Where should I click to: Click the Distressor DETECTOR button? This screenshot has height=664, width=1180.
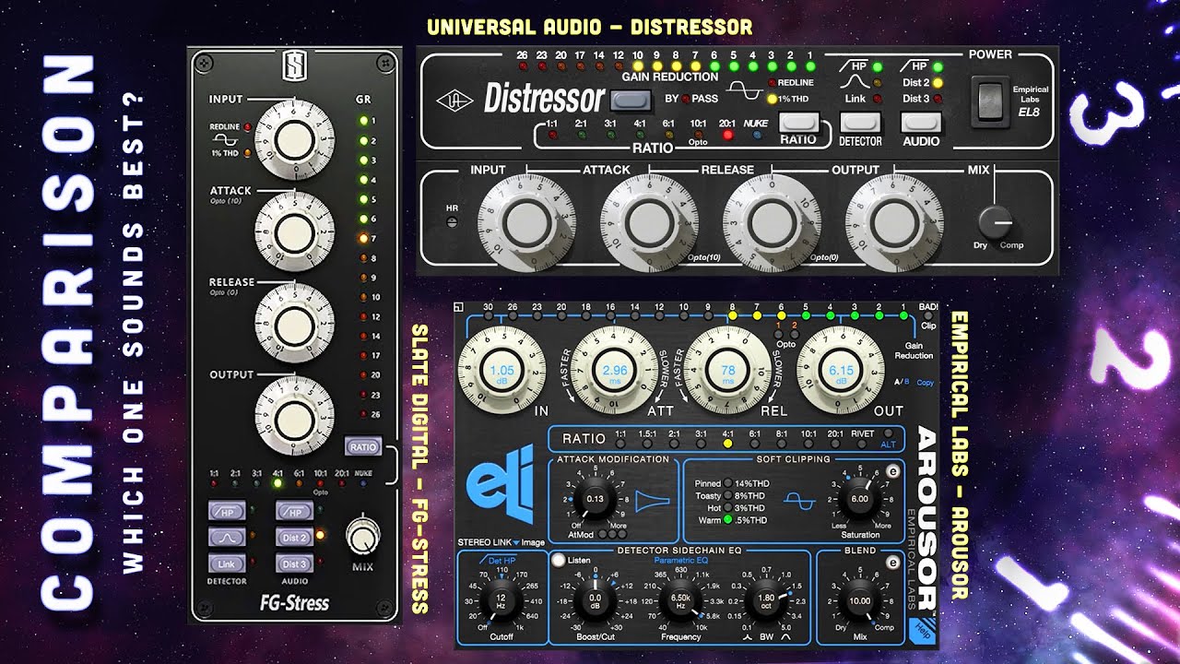(x=859, y=122)
